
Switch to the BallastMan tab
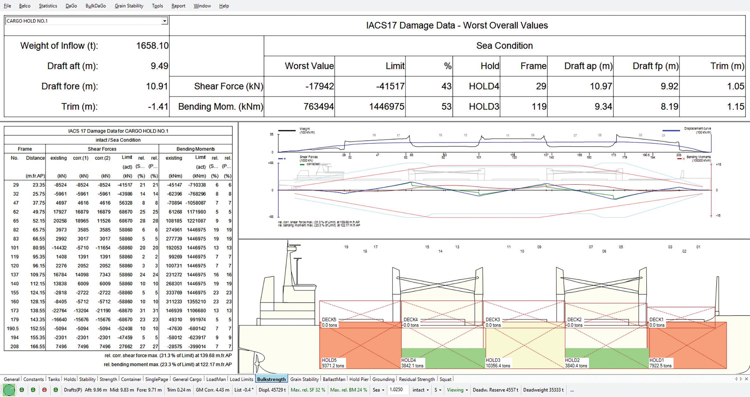tap(334, 379)
